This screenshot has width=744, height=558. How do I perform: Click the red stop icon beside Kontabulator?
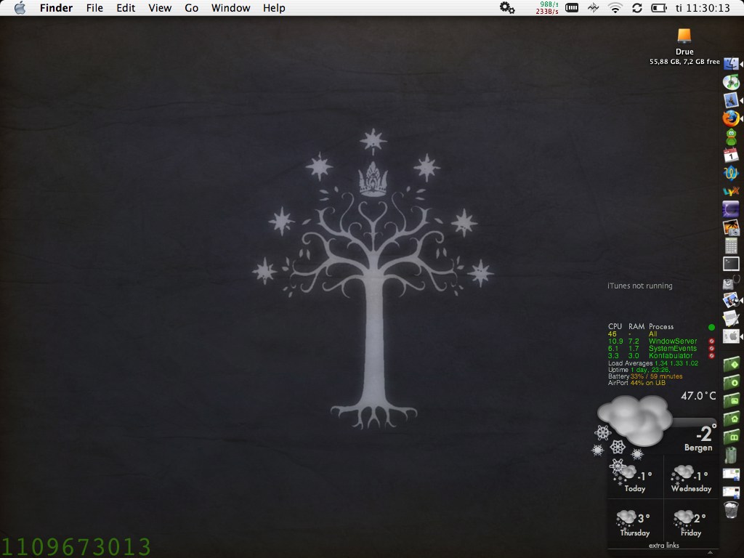(711, 355)
